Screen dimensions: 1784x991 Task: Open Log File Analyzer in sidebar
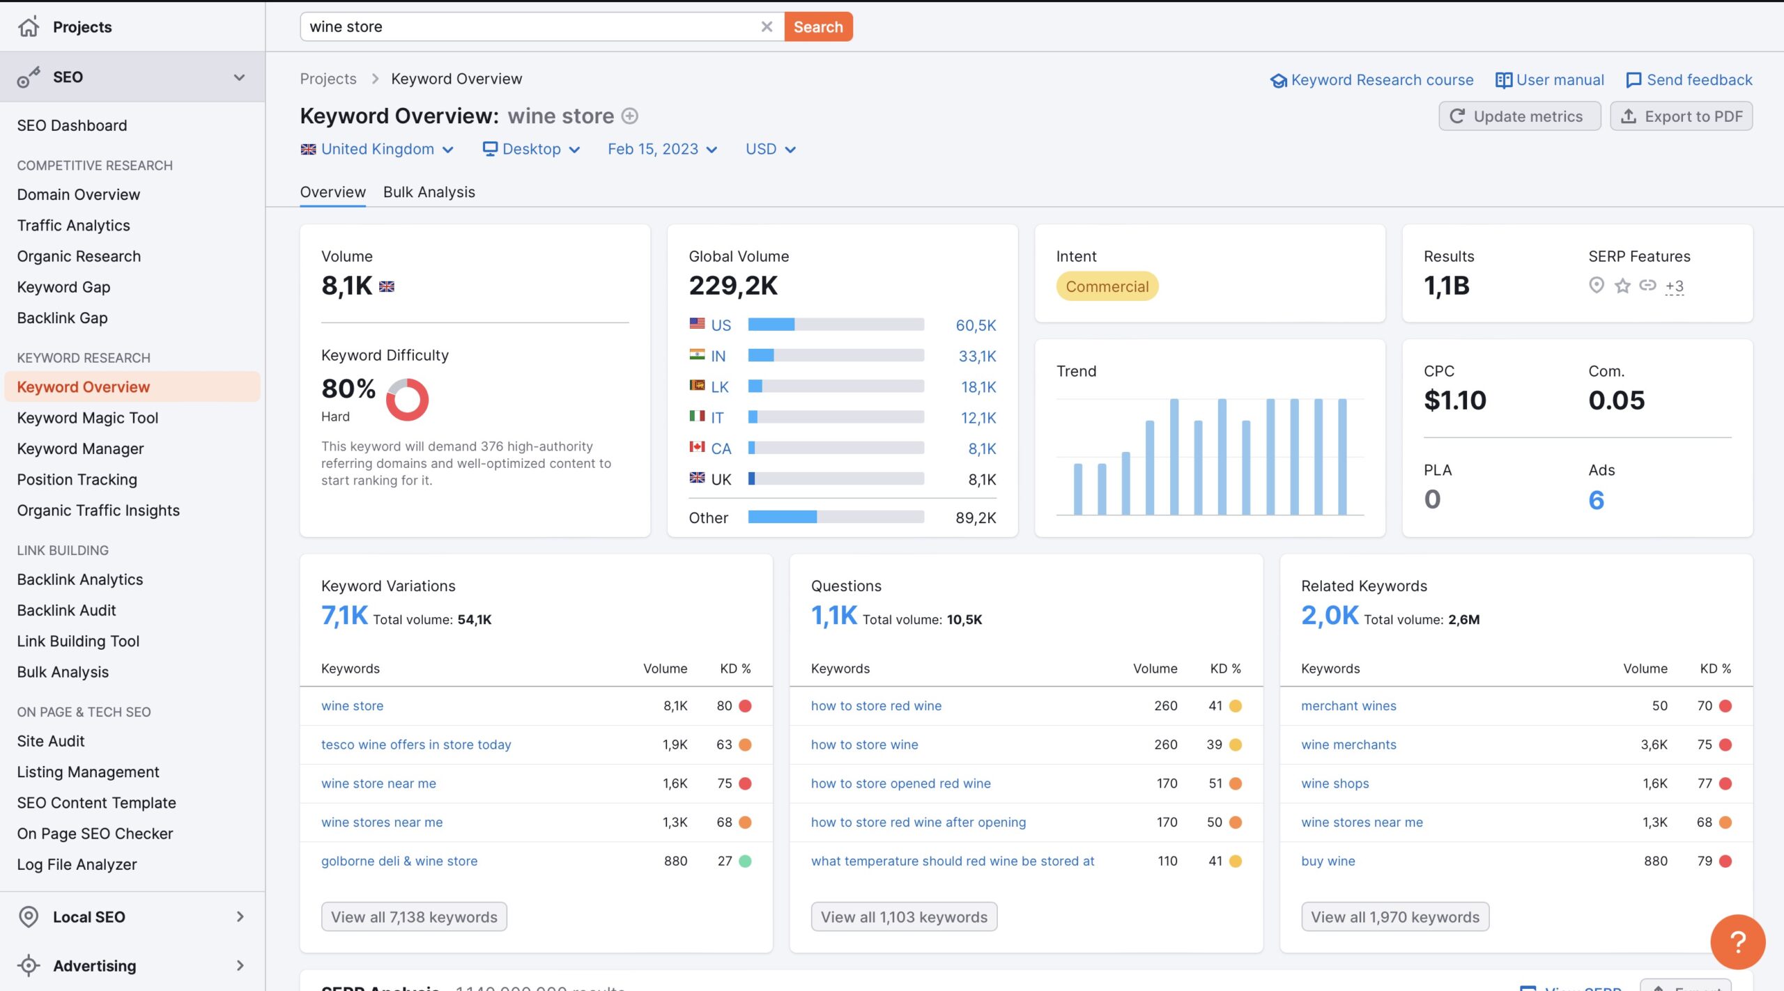(x=77, y=864)
